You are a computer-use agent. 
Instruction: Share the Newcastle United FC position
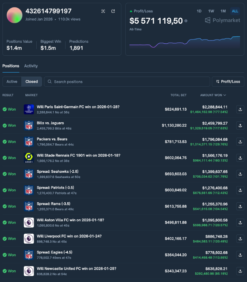click(x=240, y=271)
